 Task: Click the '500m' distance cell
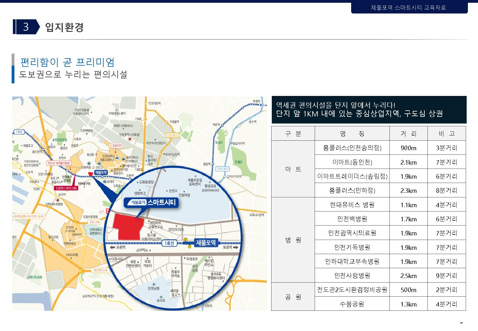pyautogui.click(x=408, y=290)
